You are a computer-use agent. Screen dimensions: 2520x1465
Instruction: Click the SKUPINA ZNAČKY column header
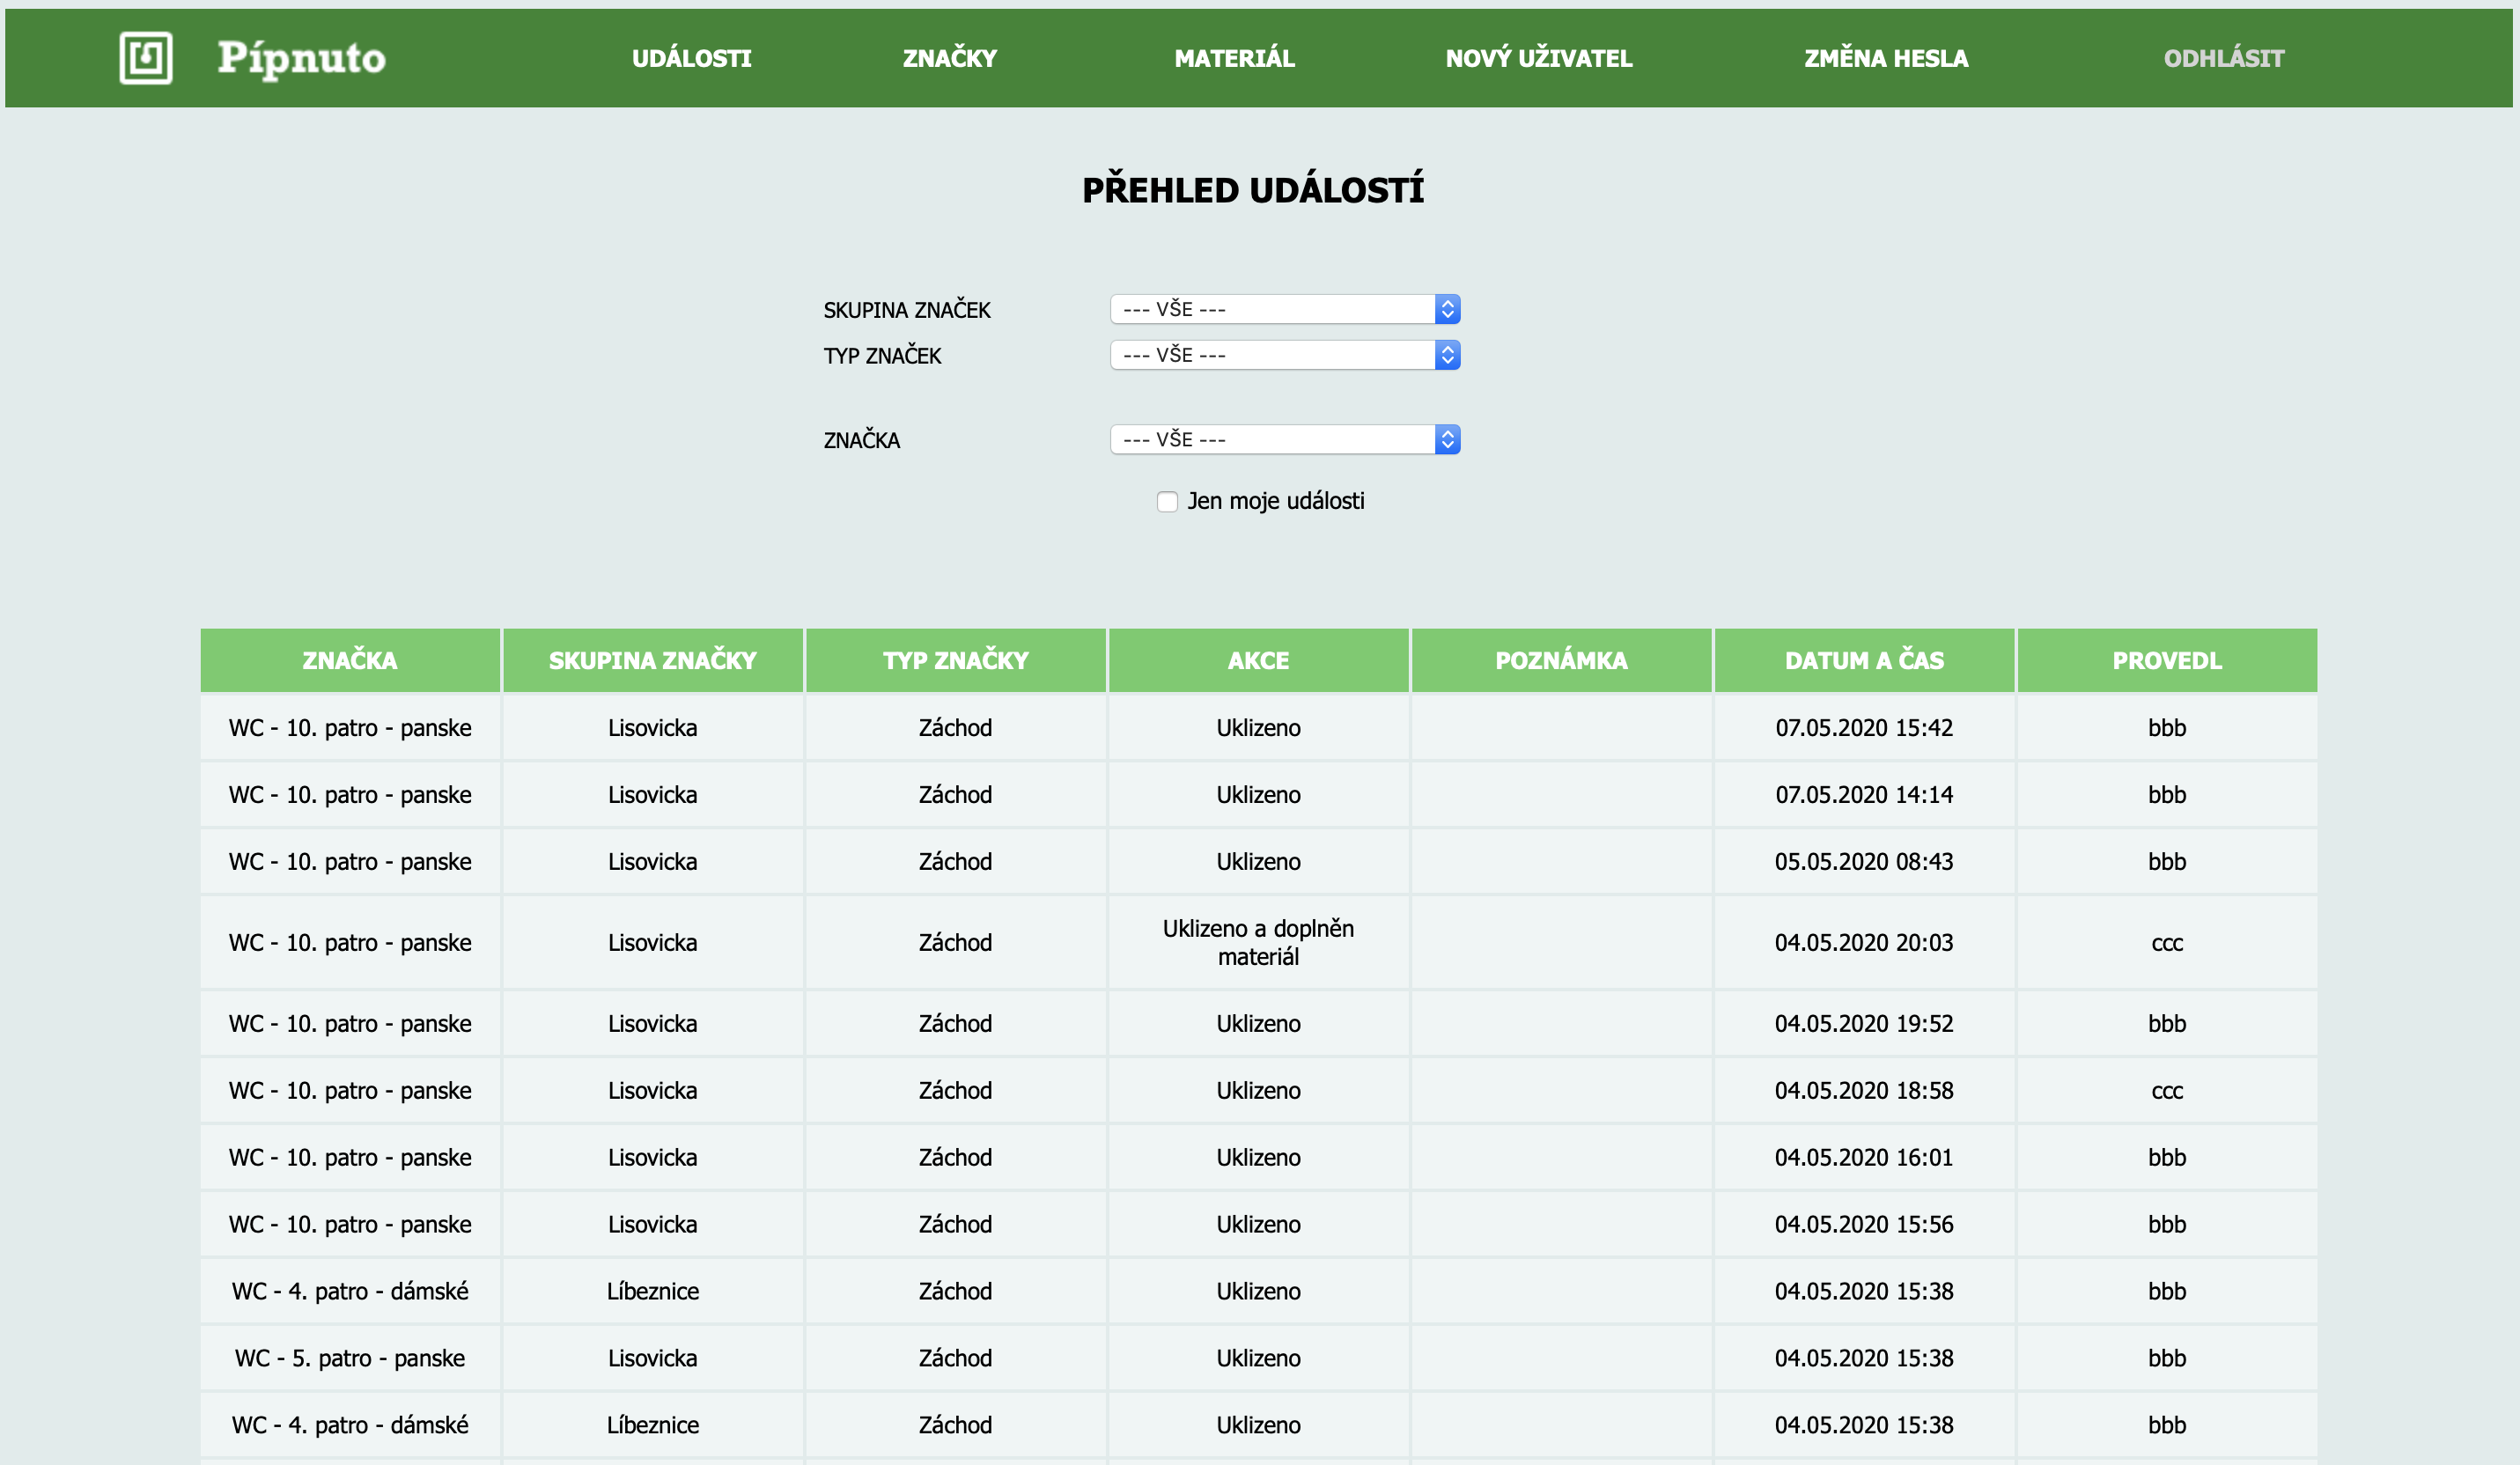point(652,660)
